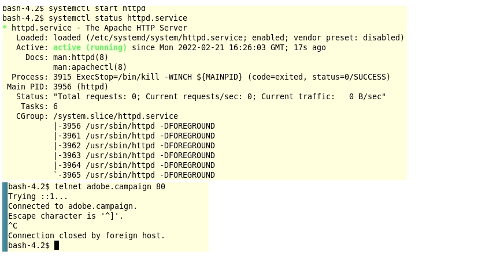
Task: Click the final bash-4.2$ prompt cursor
Action: pyautogui.click(x=57, y=246)
